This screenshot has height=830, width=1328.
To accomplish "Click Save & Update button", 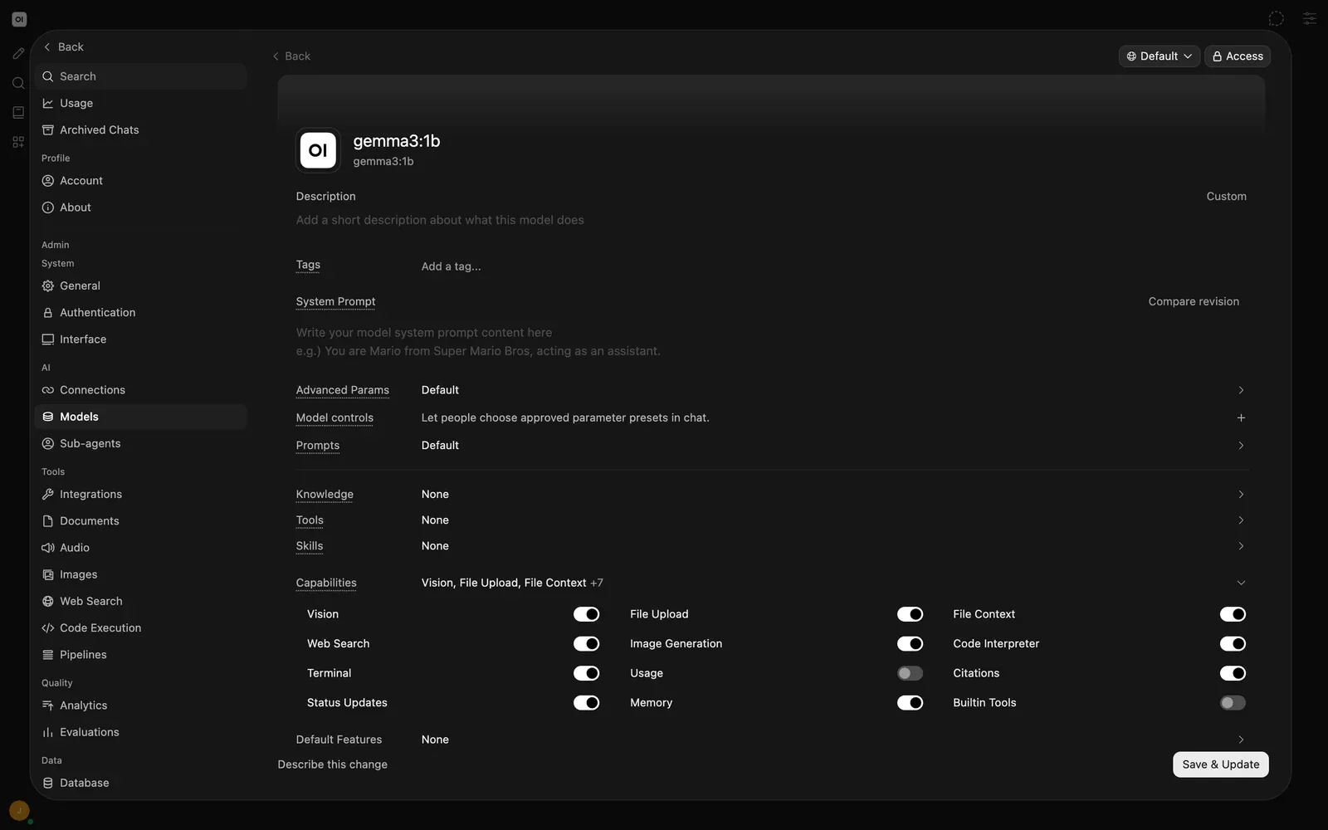I will pyautogui.click(x=1220, y=764).
